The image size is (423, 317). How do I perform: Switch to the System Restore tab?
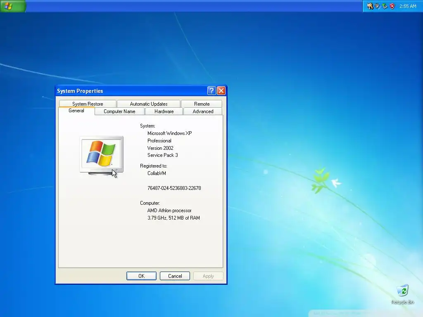click(88, 104)
